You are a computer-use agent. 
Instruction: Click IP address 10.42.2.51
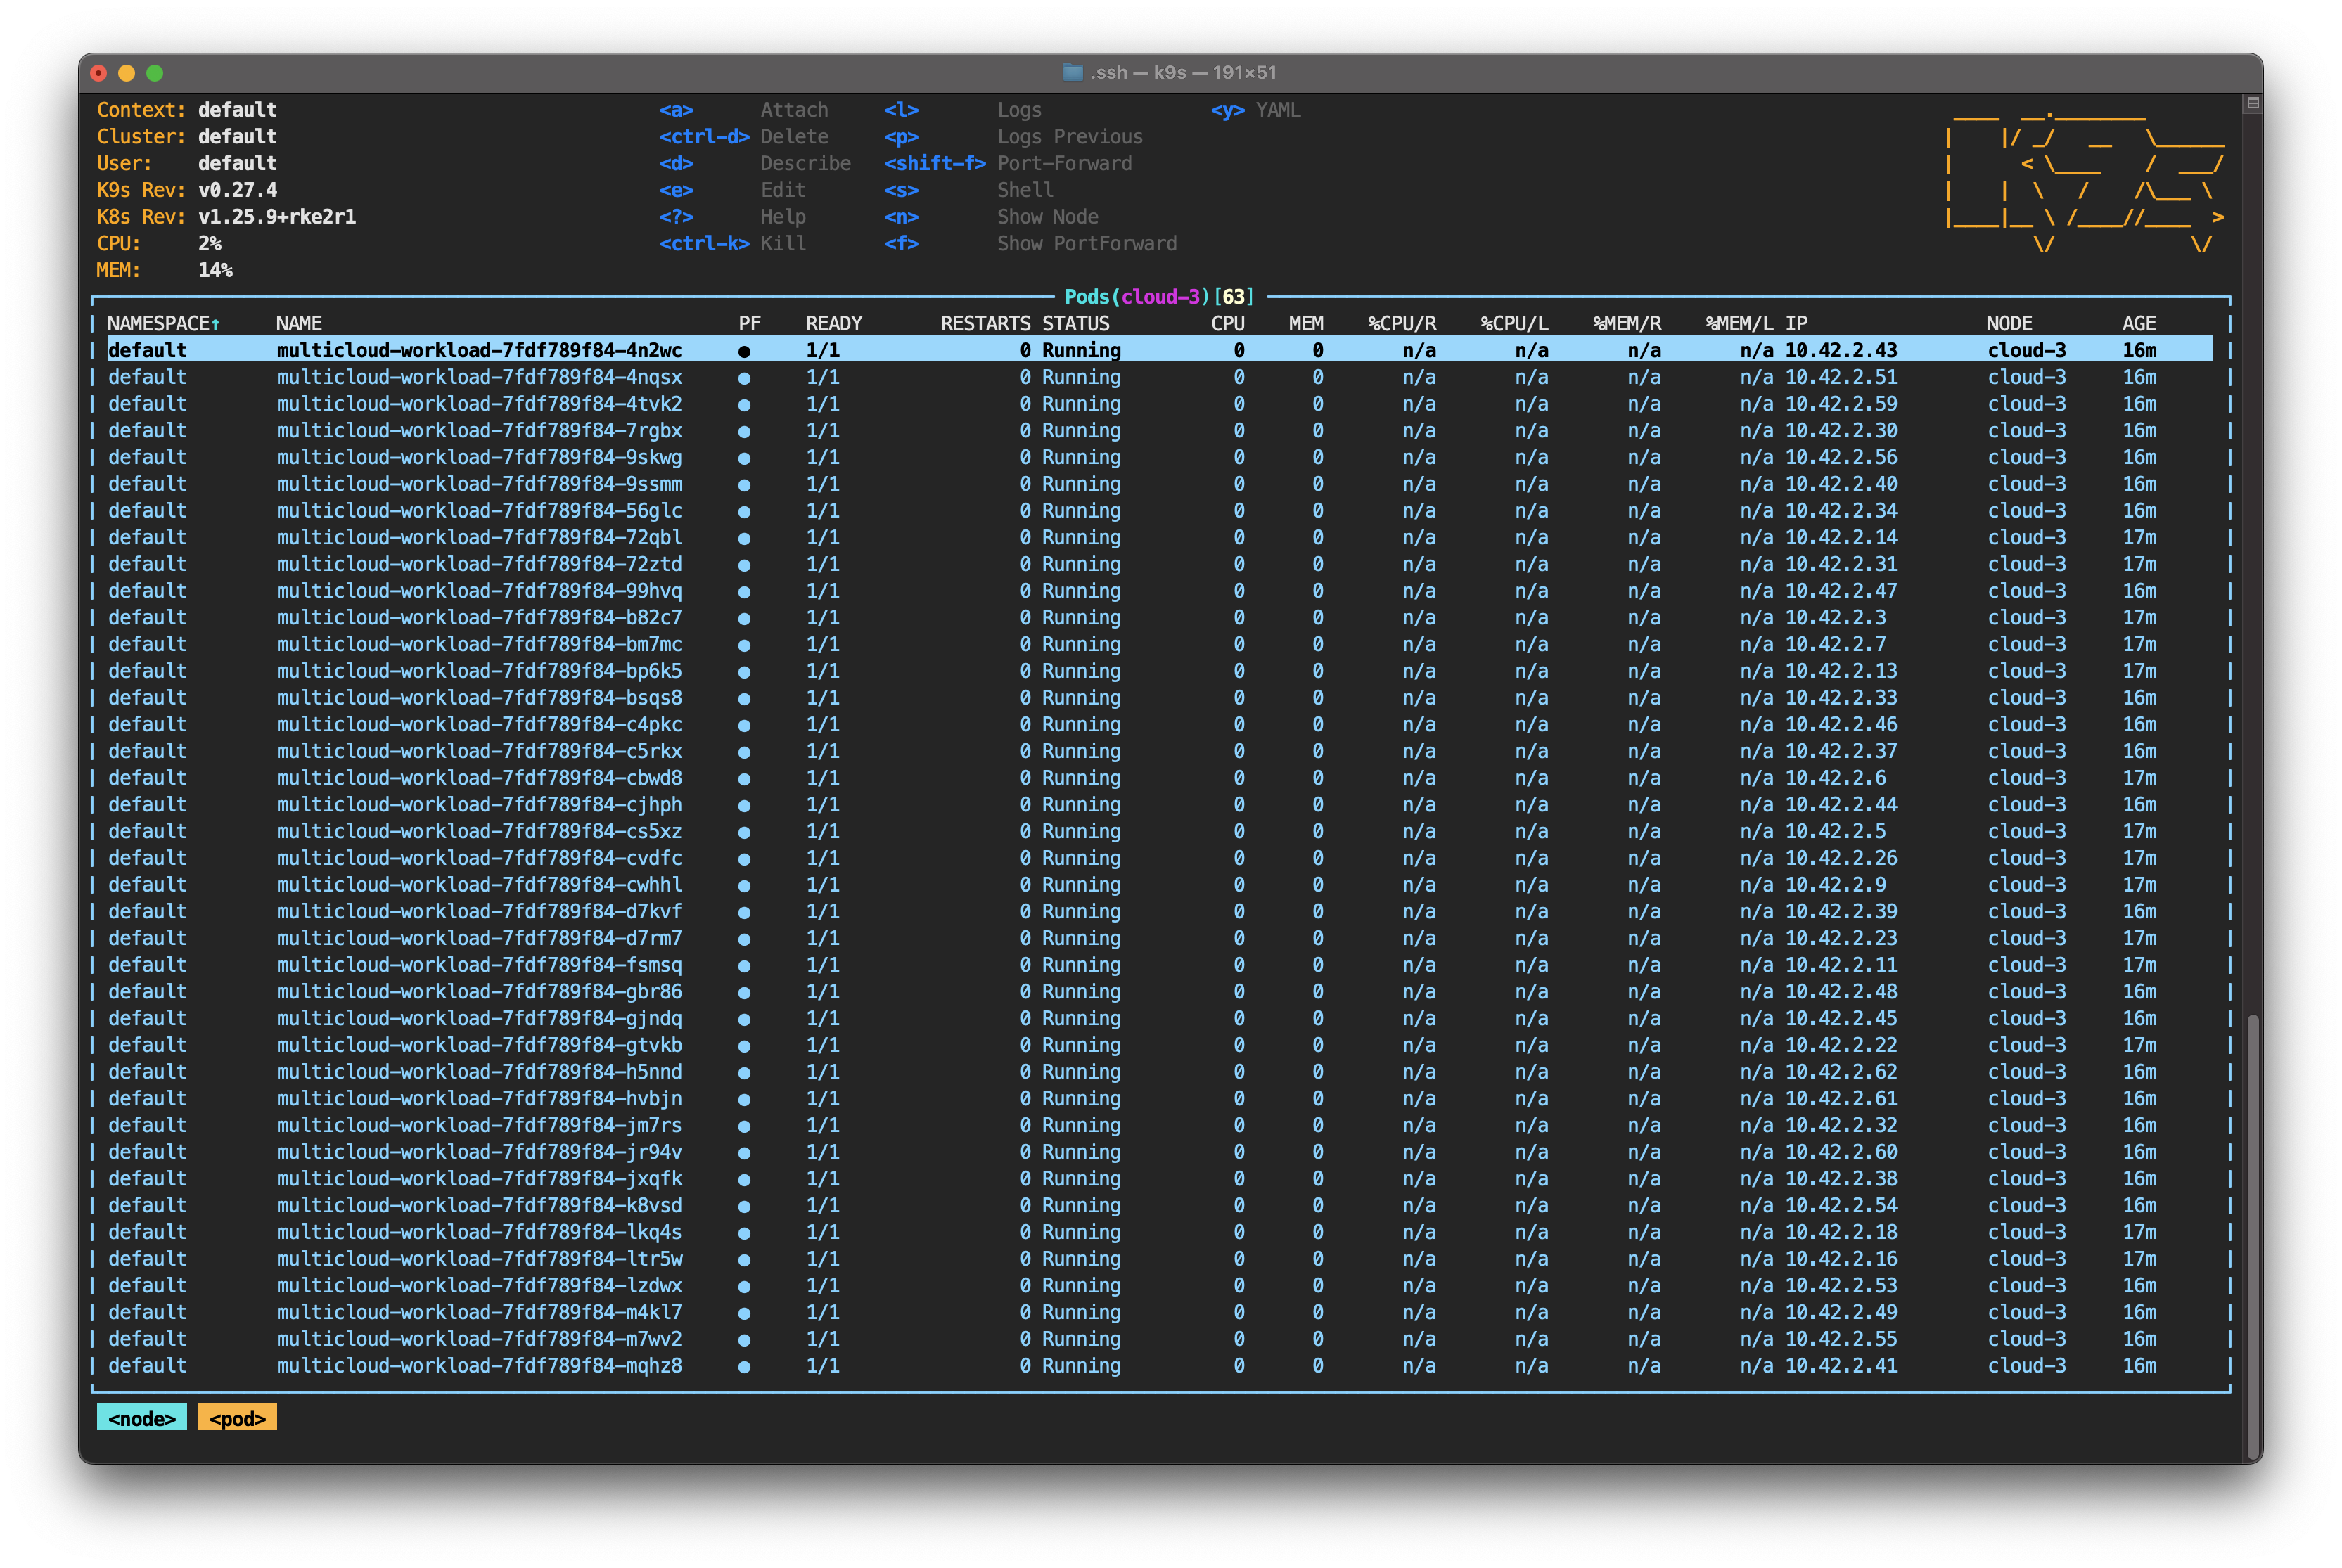[x=1841, y=378]
